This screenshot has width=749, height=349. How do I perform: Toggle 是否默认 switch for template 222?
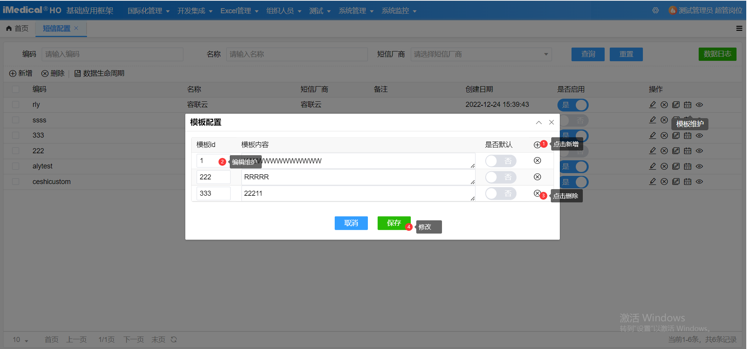click(x=501, y=177)
